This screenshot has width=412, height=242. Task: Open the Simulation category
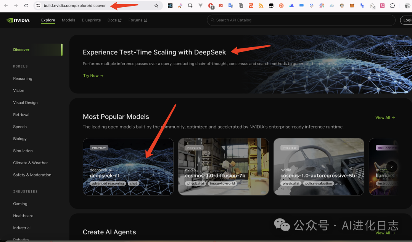pos(23,151)
